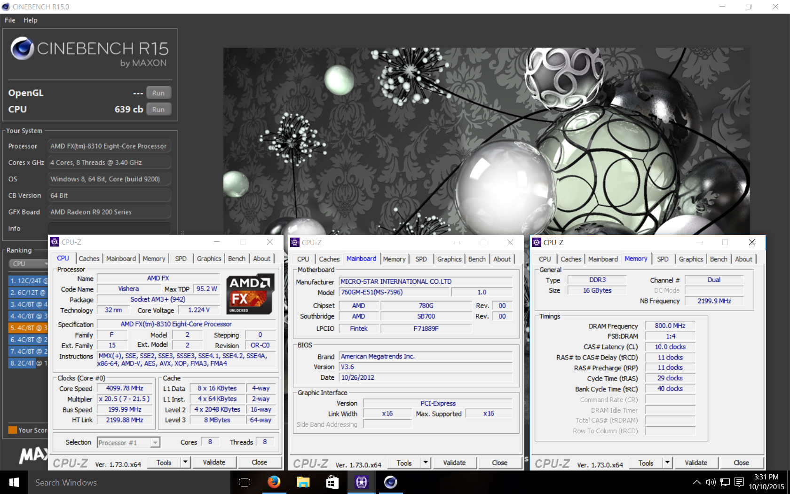Click the BIOS Version V3.6 field
790x494 pixels.
(x=426, y=367)
